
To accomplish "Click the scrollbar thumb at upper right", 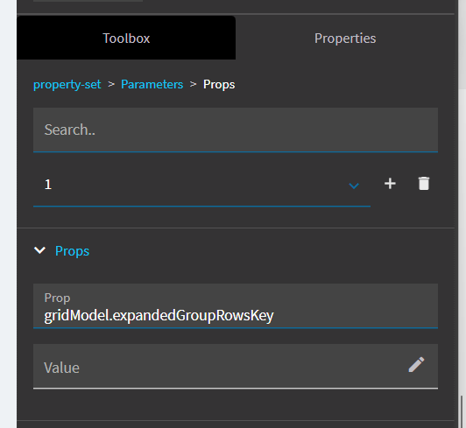I will (462, 45).
